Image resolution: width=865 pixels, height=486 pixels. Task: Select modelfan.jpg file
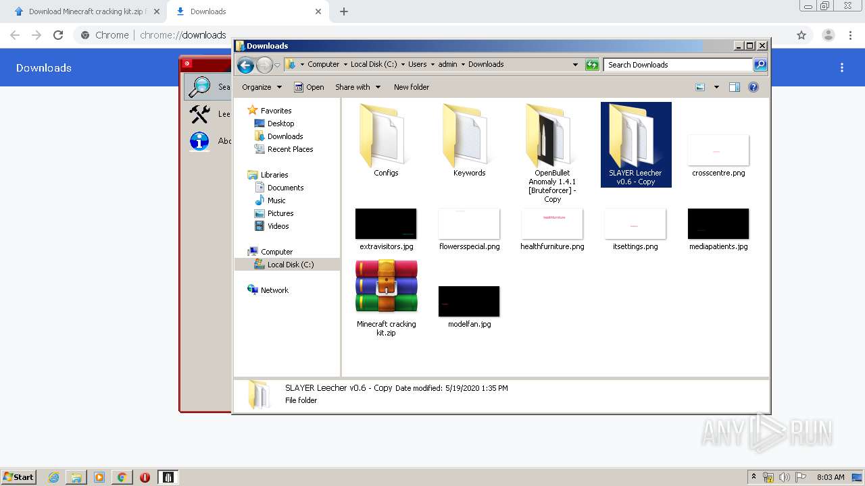(x=469, y=307)
